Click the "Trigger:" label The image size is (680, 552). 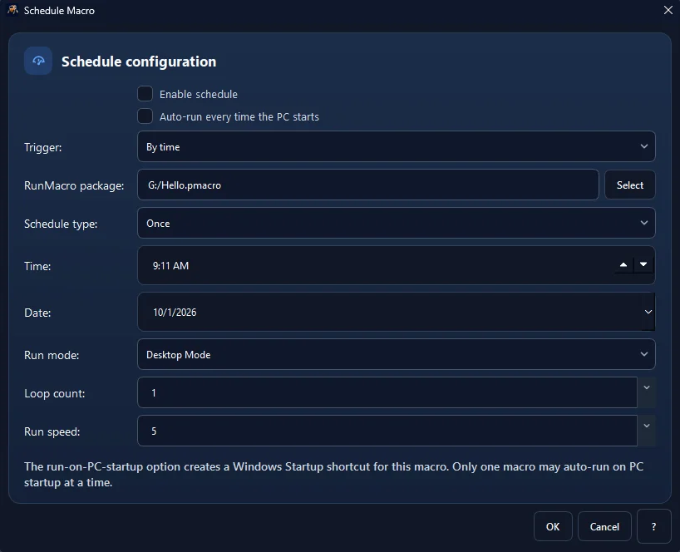click(x=43, y=147)
